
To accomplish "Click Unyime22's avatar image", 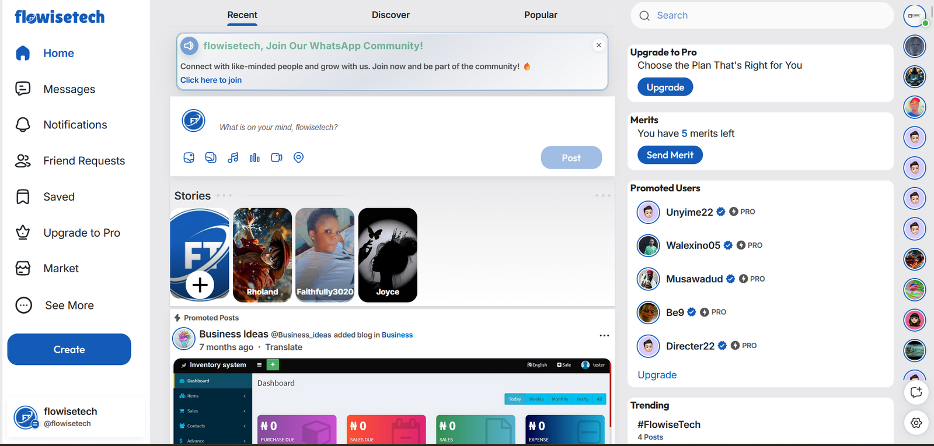I will point(648,212).
